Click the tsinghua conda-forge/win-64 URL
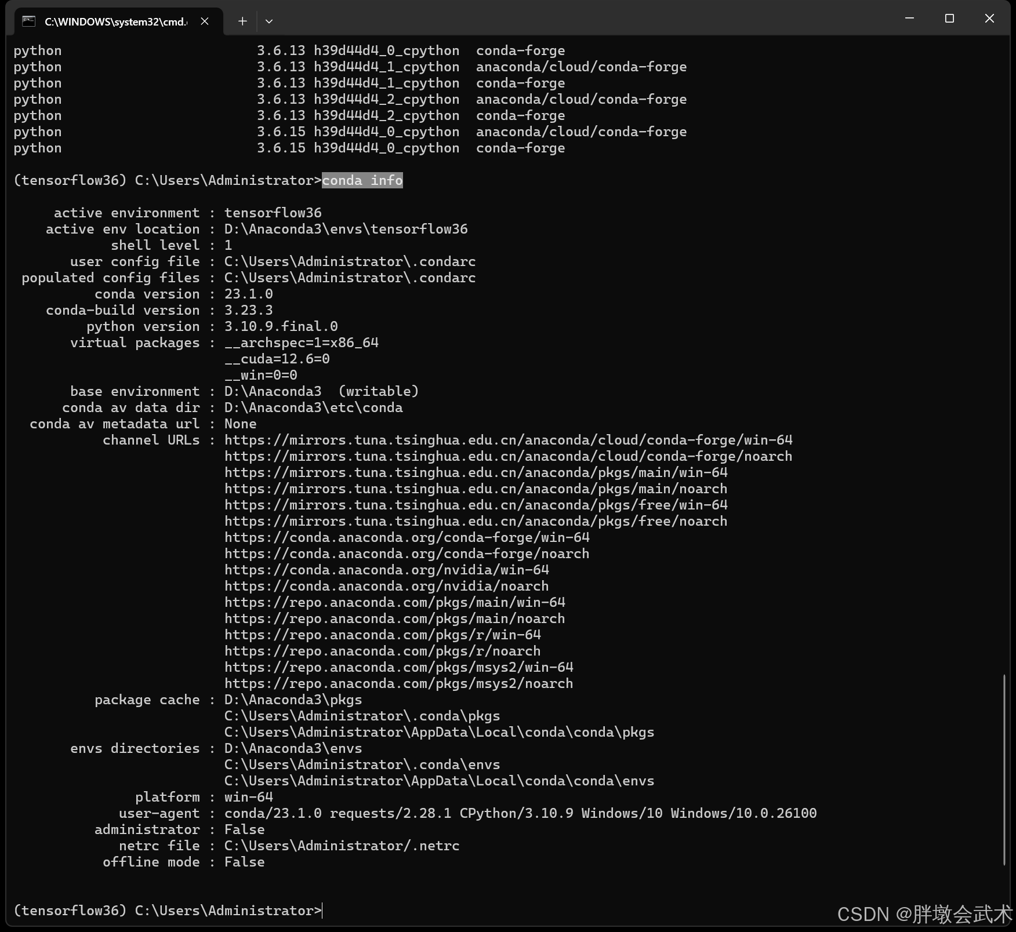This screenshot has height=932, width=1016. [509, 440]
